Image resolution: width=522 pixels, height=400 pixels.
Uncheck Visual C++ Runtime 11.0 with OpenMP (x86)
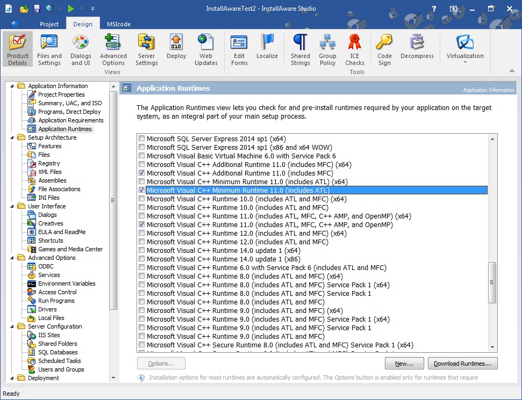pyautogui.click(x=142, y=224)
